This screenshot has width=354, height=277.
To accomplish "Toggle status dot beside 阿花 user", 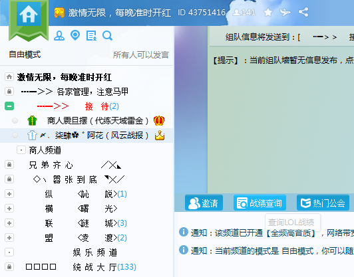I will (15, 136).
